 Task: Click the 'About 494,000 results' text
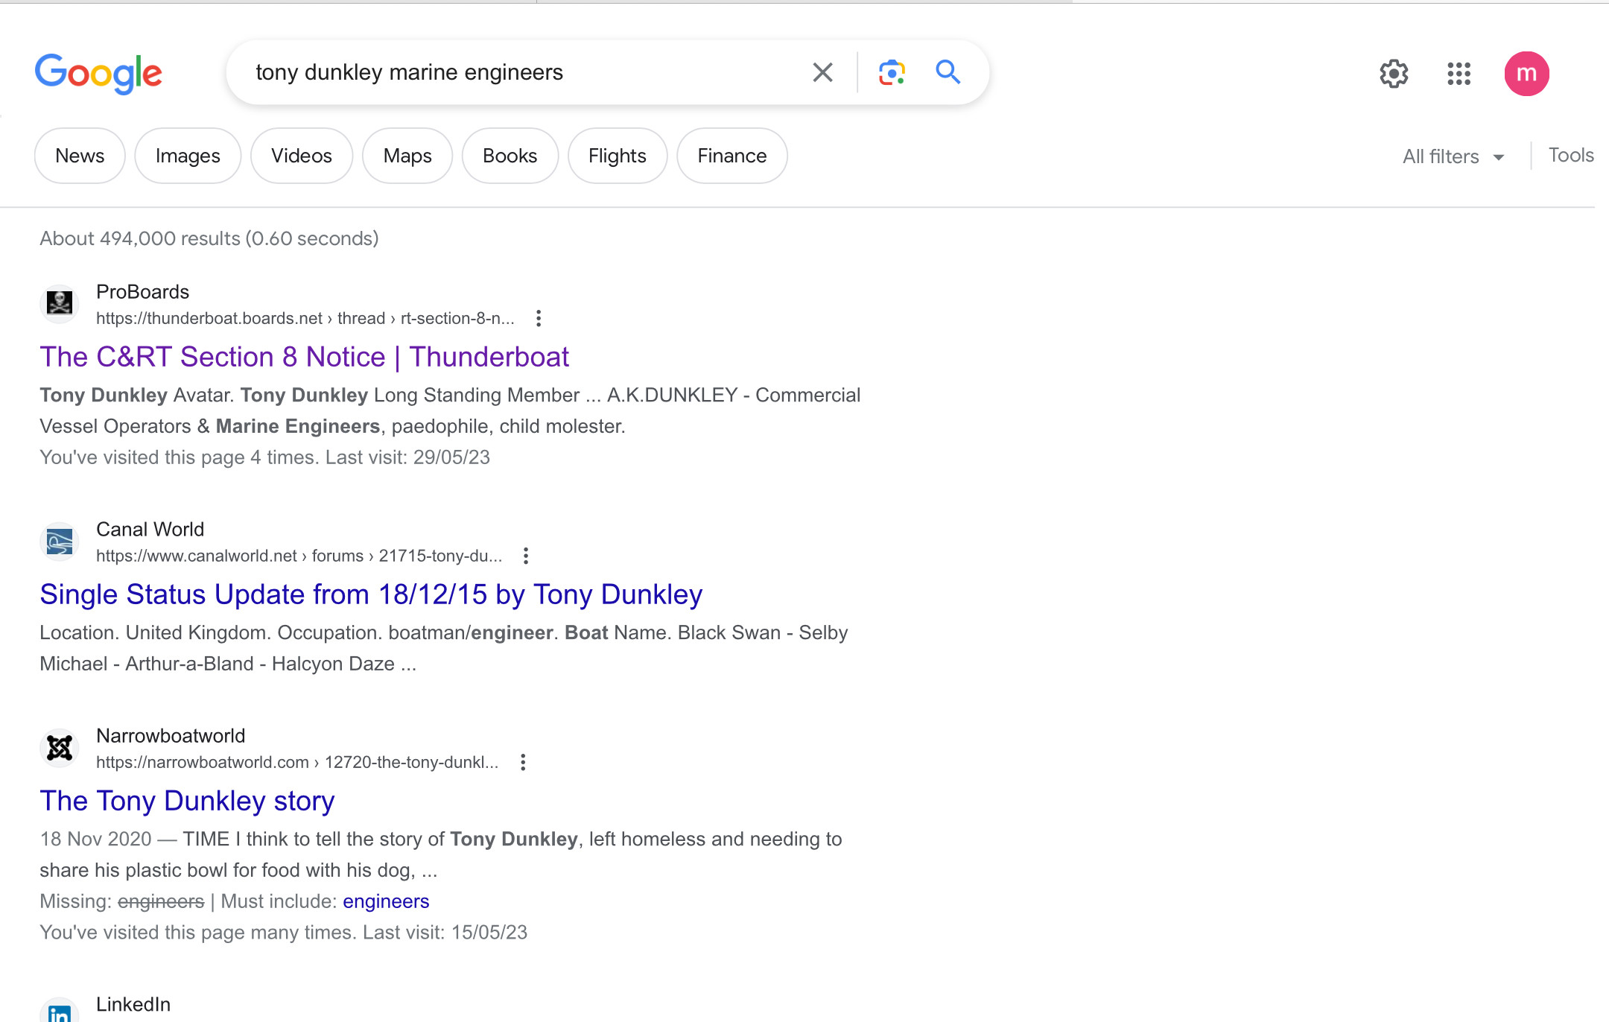point(209,238)
